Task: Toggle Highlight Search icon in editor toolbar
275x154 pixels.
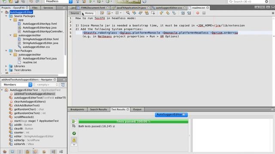Action: click(x=147, y=13)
